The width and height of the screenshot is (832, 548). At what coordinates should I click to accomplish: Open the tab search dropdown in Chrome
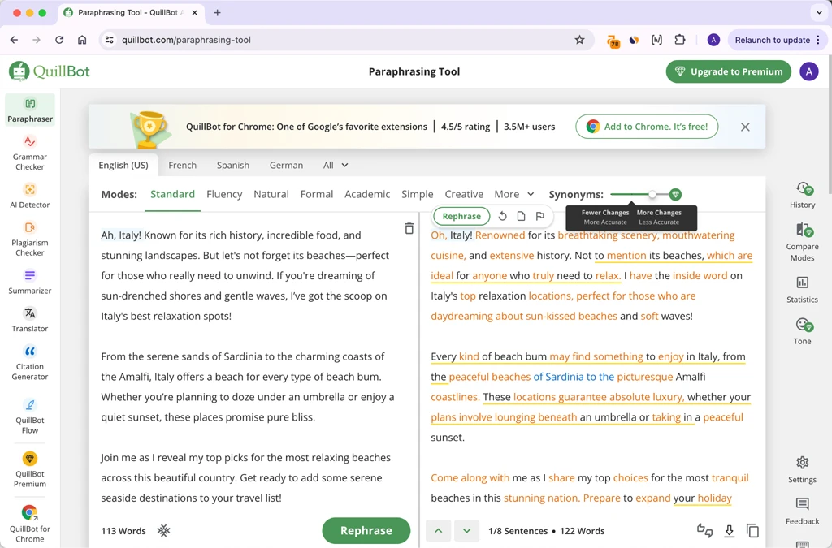819,13
